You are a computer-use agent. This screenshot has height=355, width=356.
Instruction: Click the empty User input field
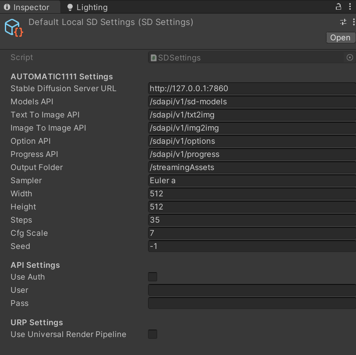click(x=252, y=290)
